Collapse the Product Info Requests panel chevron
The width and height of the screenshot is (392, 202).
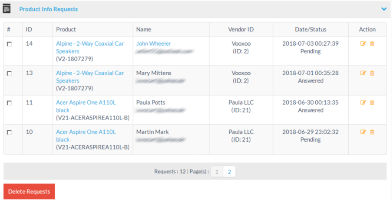(x=384, y=9)
